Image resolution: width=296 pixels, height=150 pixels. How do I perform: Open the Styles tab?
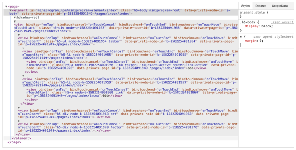pyautogui.click(x=245, y=6)
